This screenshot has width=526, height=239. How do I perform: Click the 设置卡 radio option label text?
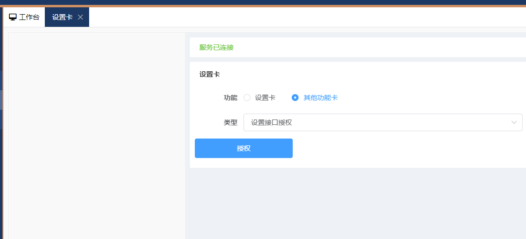tap(265, 98)
